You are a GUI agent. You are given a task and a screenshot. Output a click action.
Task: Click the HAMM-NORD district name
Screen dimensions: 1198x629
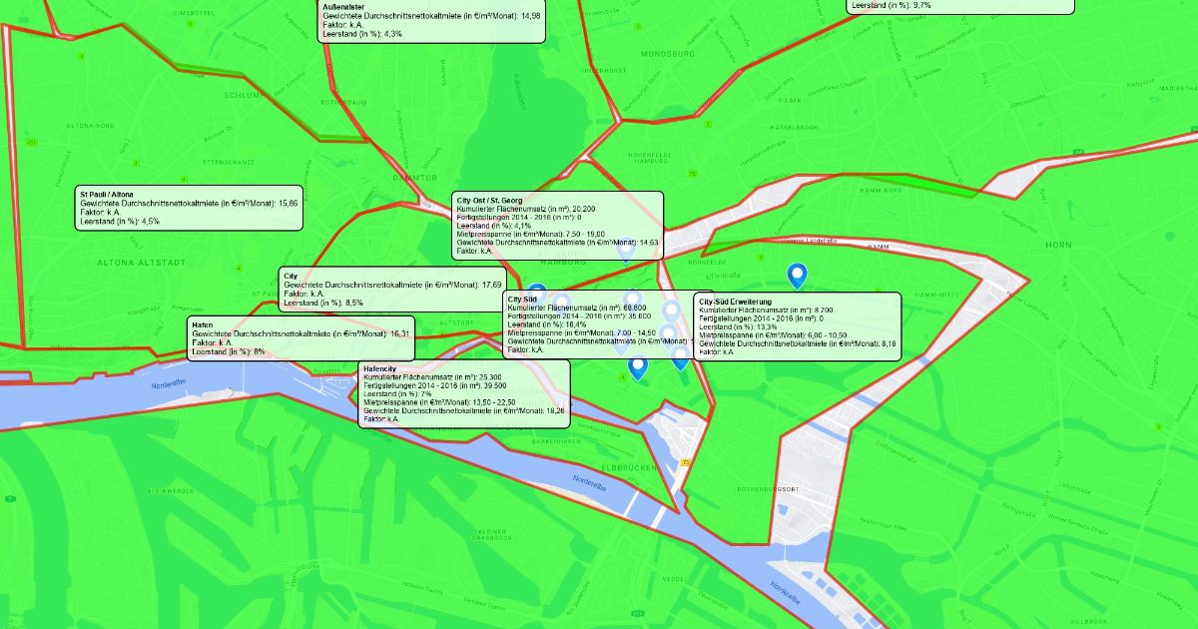click(x=882, y=191)
